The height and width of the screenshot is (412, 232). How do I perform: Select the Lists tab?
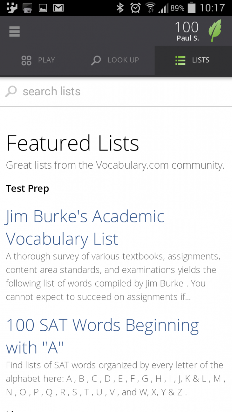pos(193,60)
